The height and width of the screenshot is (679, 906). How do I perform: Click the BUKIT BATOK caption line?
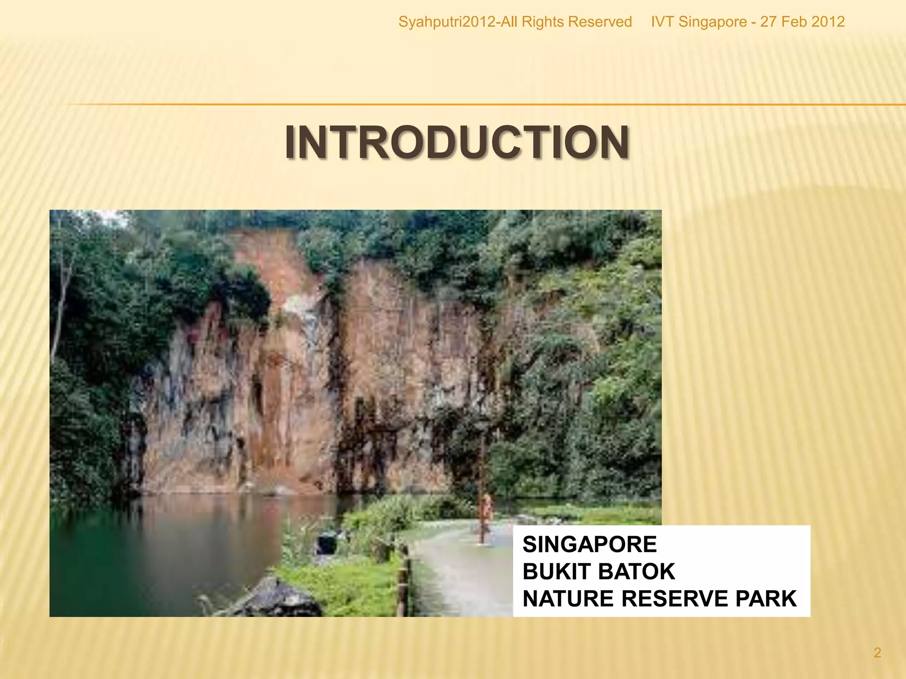[x=598, y=572]
